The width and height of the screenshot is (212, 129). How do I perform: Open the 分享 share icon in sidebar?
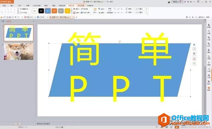tap(209, 70)
